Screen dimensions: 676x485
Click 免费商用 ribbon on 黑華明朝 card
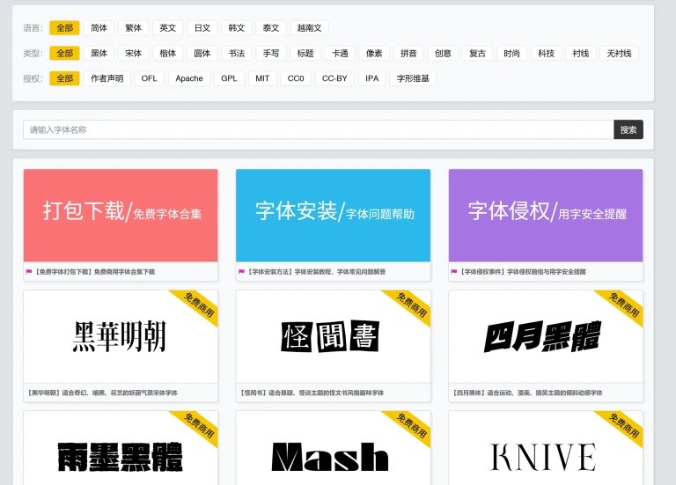(x=197, y=306)
